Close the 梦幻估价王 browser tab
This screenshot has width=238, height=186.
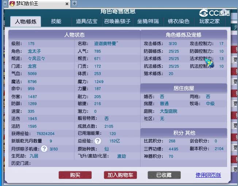click(x=67, y=4)
